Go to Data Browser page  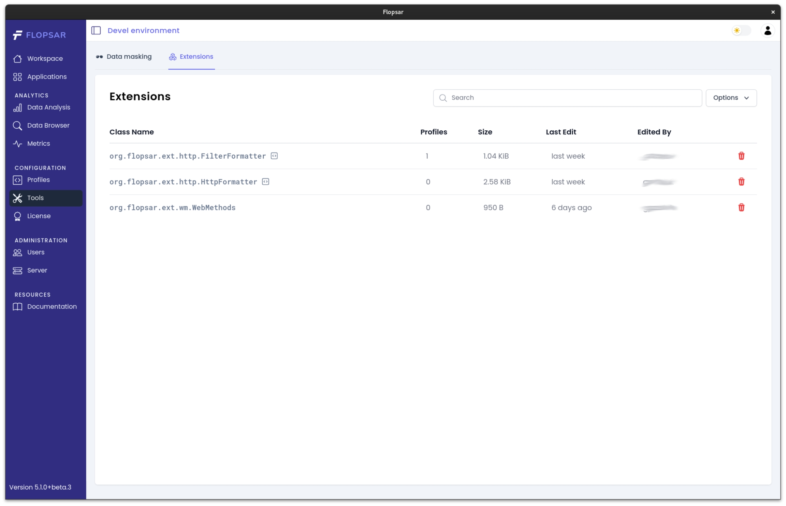48,126
